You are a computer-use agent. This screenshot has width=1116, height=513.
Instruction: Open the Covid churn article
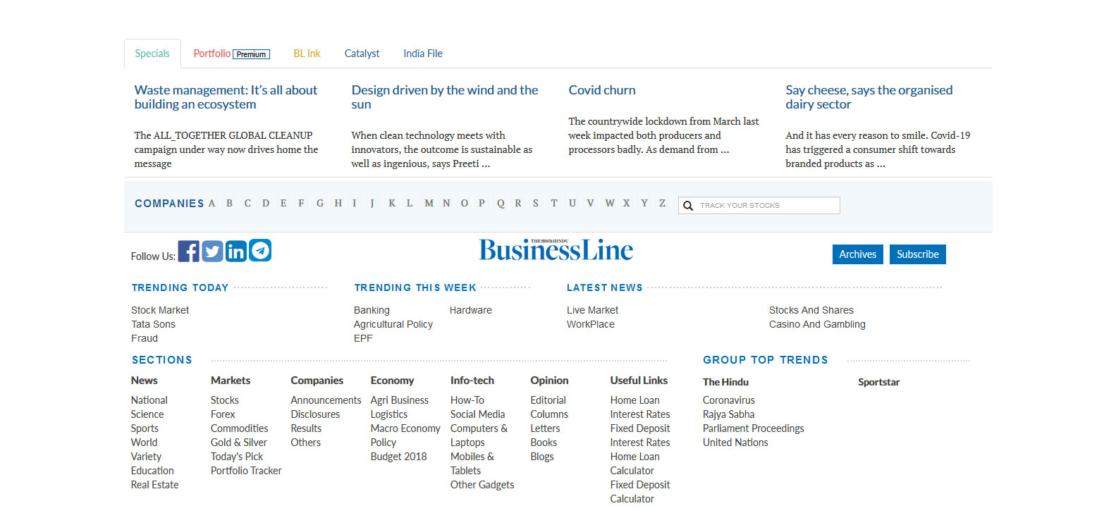point(602,90)
